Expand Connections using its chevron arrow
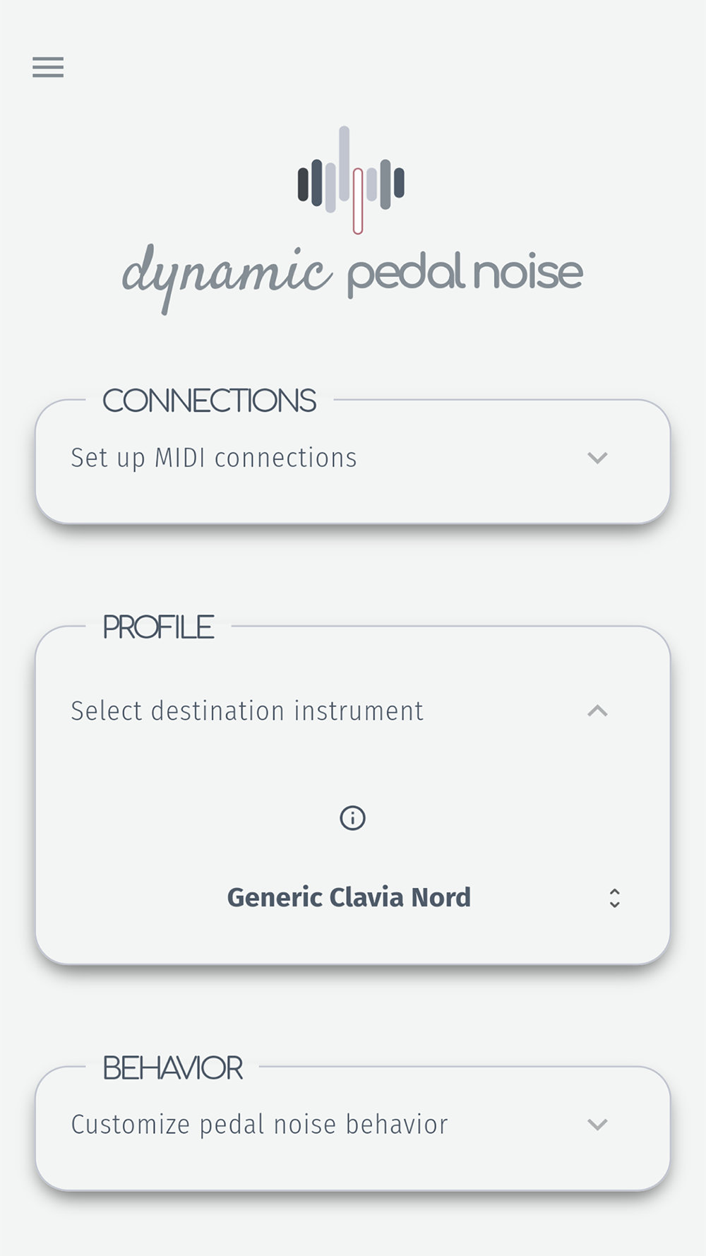 (597, 458)
